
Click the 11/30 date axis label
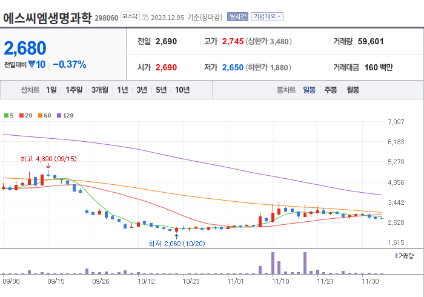tap(371, 281)
